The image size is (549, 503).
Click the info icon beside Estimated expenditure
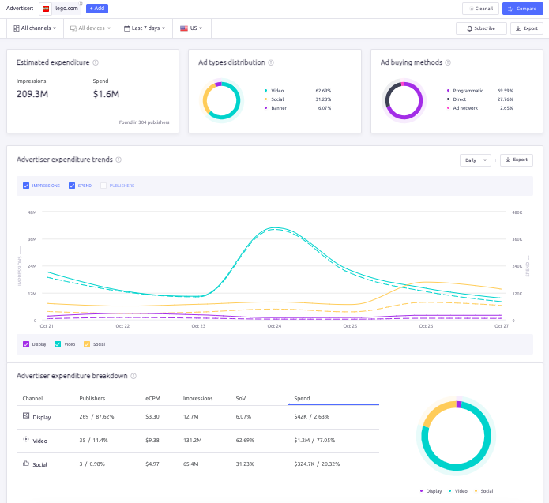point(96,62)
